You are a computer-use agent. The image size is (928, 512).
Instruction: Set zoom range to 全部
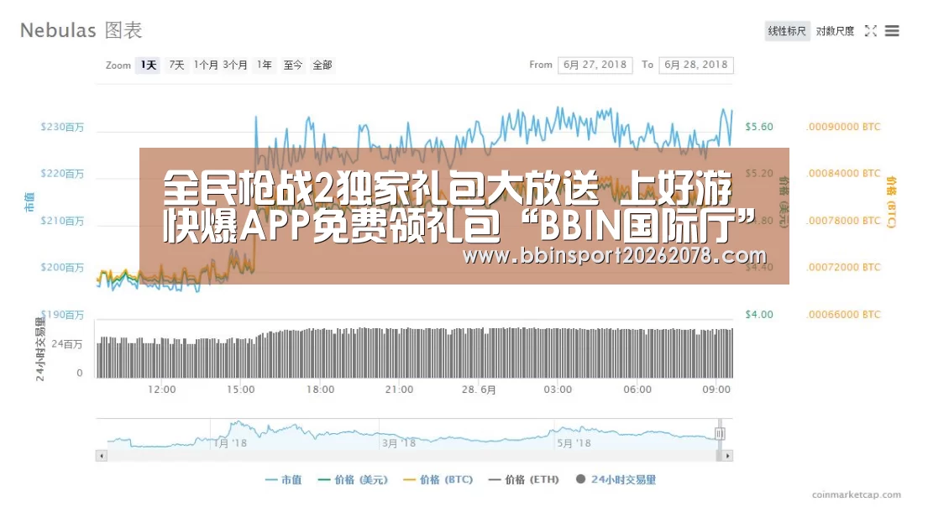pyautogui.click(x=322, y=65)
